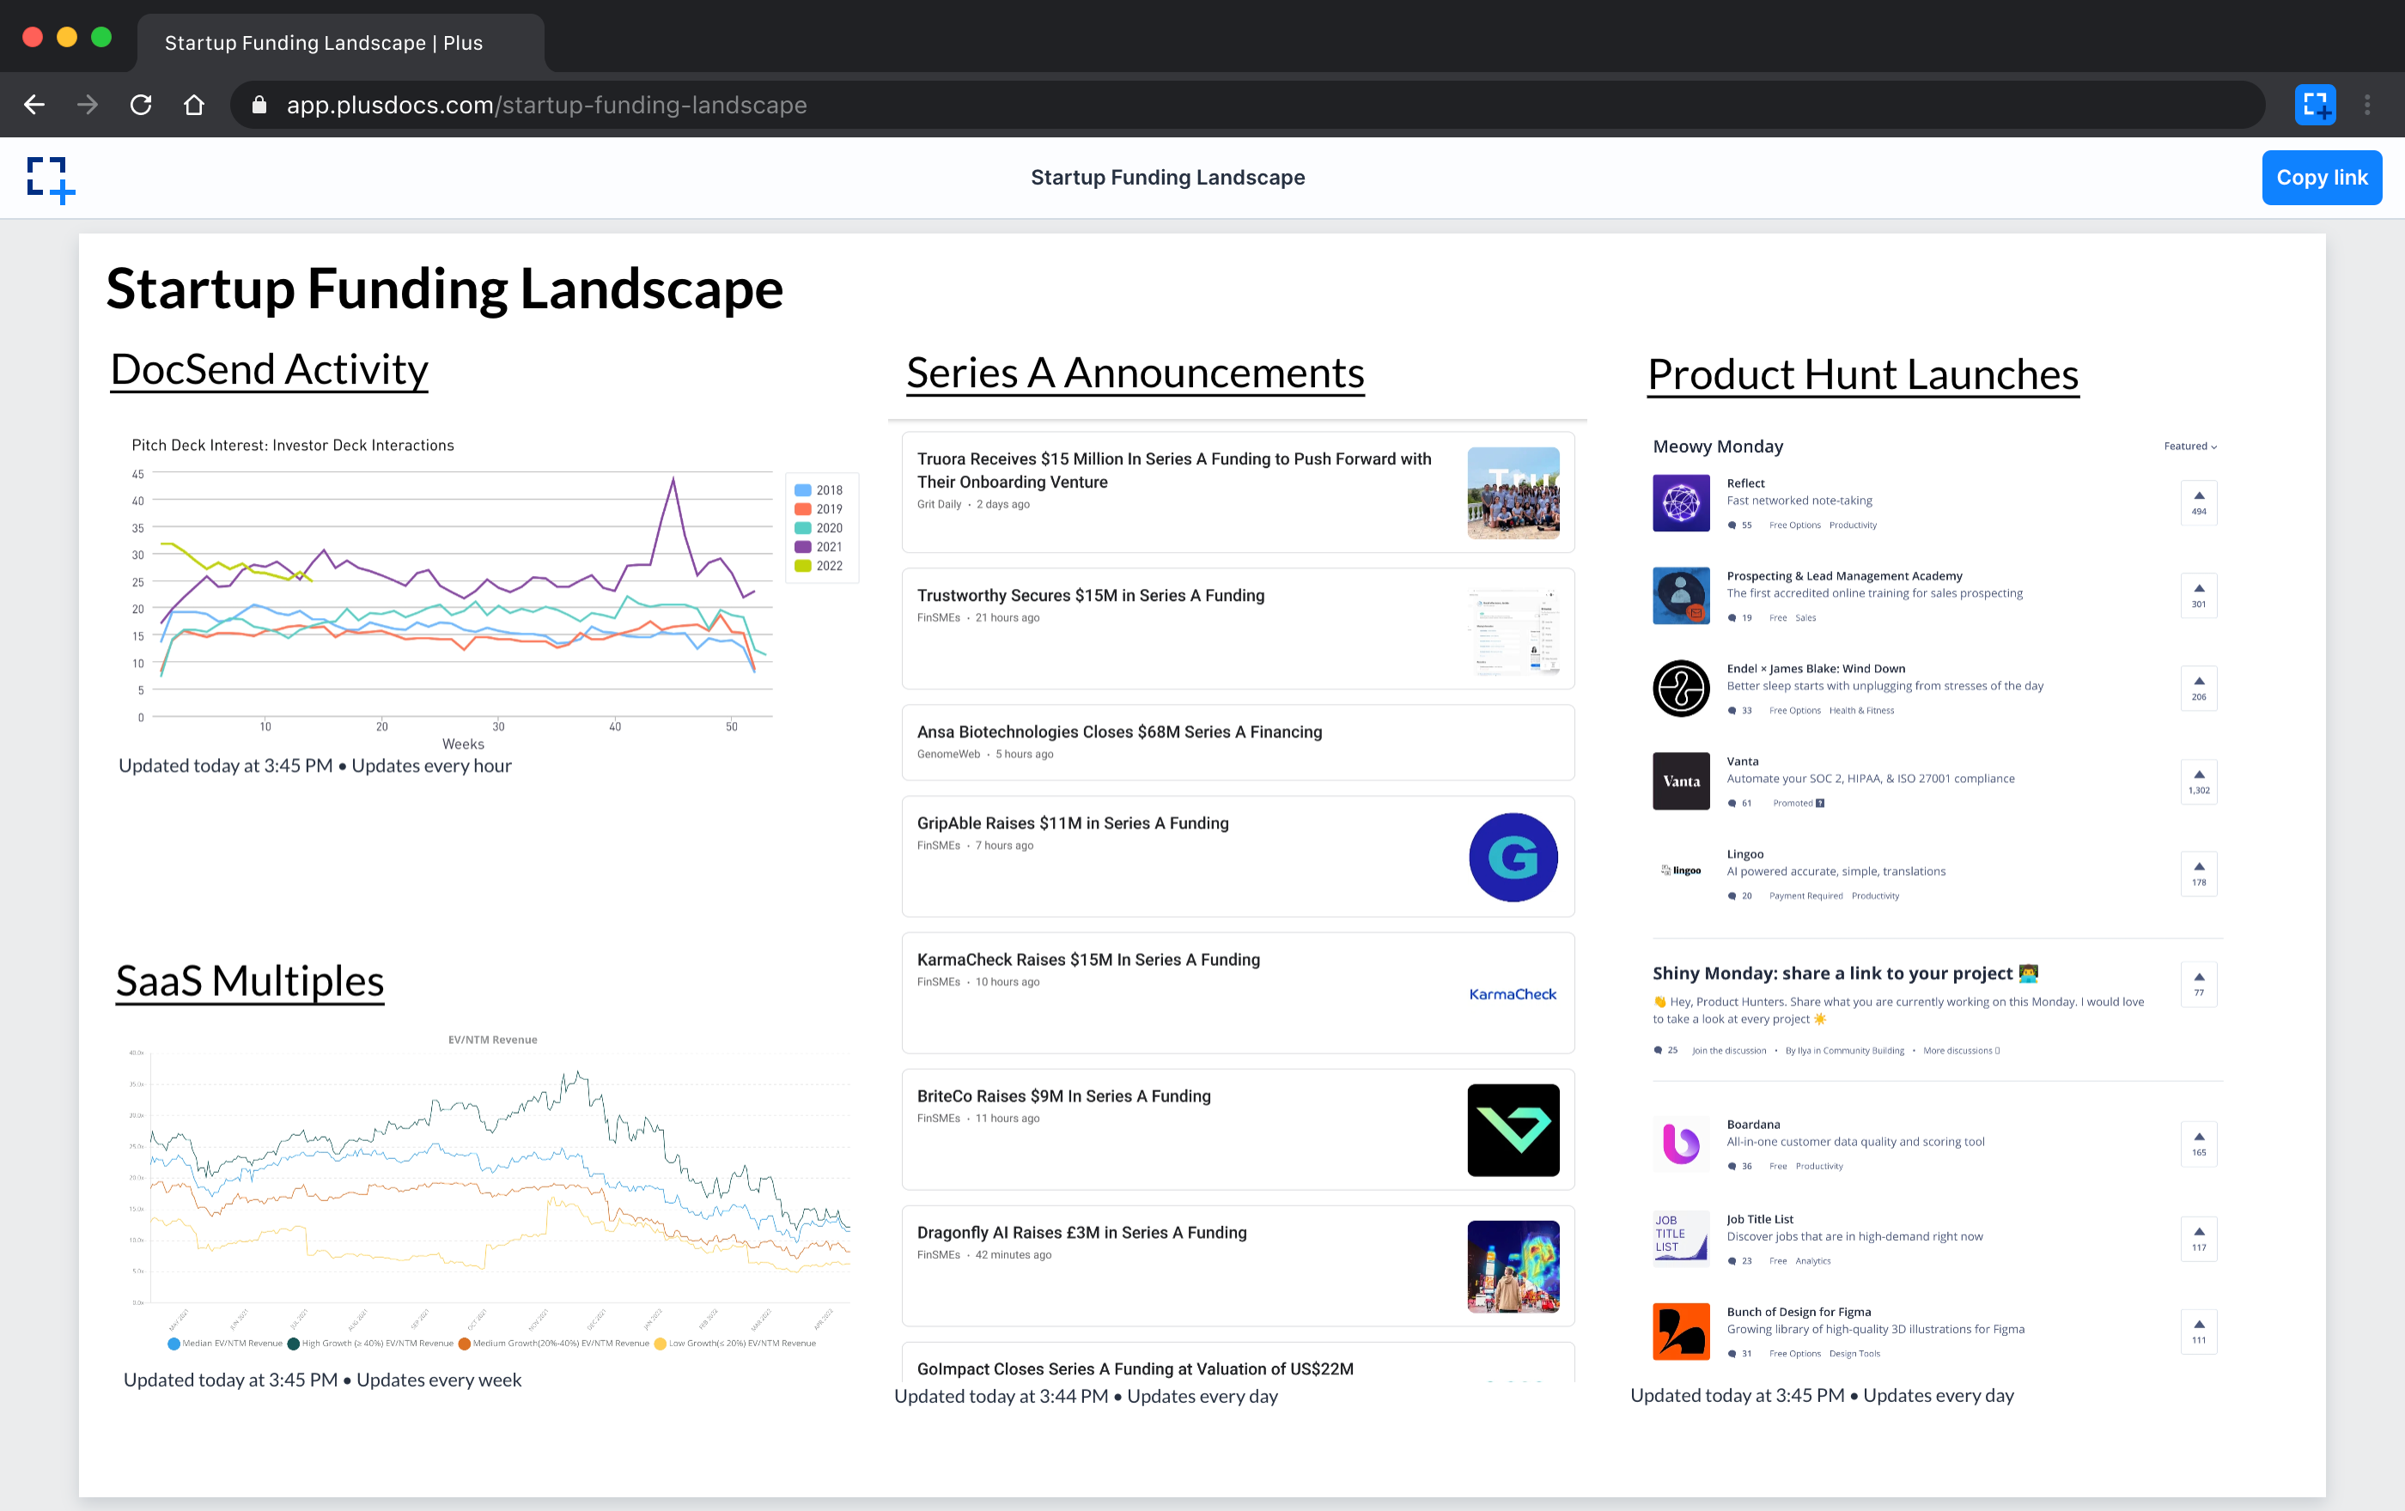Click the Prospecting Academy product logo
This screenshot has width=2405, height=1511.
(1681, 596)
